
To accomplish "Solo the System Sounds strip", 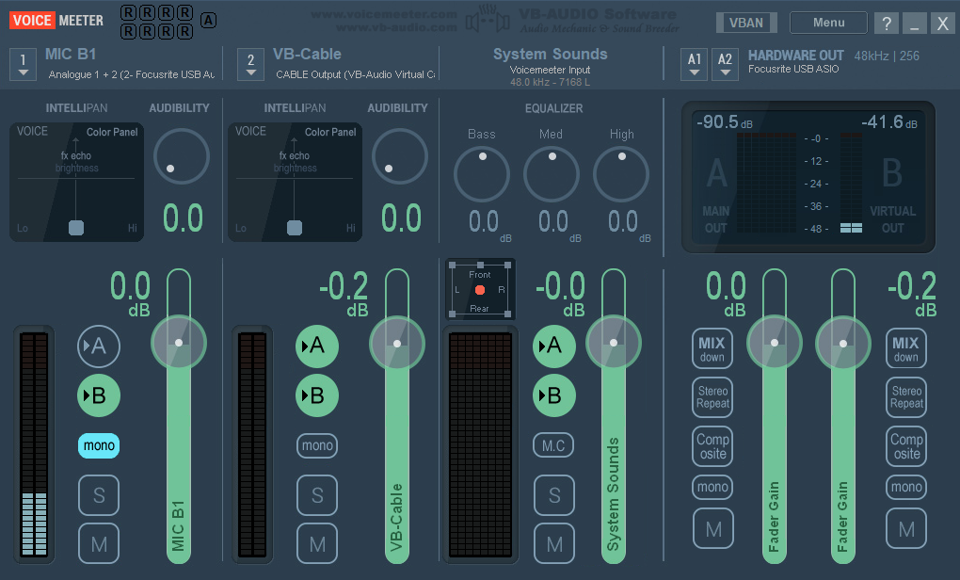I will tap(554, 495).
